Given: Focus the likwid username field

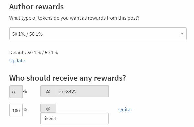Looking at the screenshot, I should (x=74, y=118).
